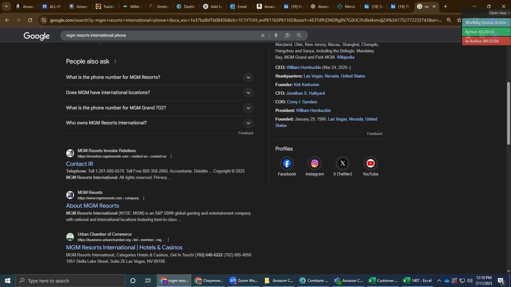Open Task View icon in taskbar
511x287 pixels.
click(x=148, y=281)
